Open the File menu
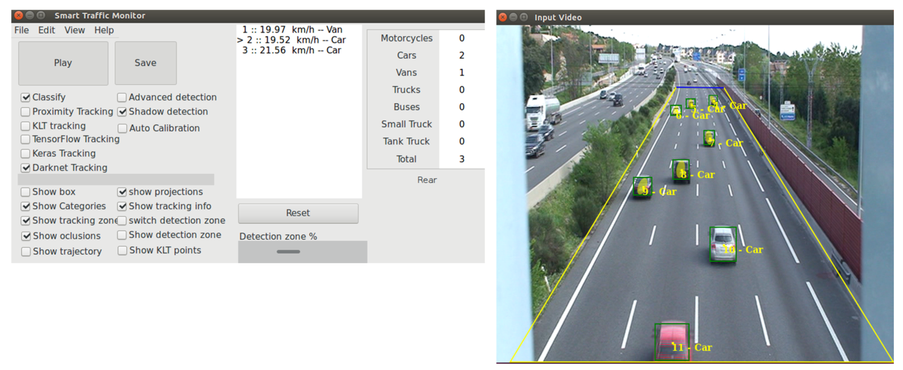 pos(21,30)
